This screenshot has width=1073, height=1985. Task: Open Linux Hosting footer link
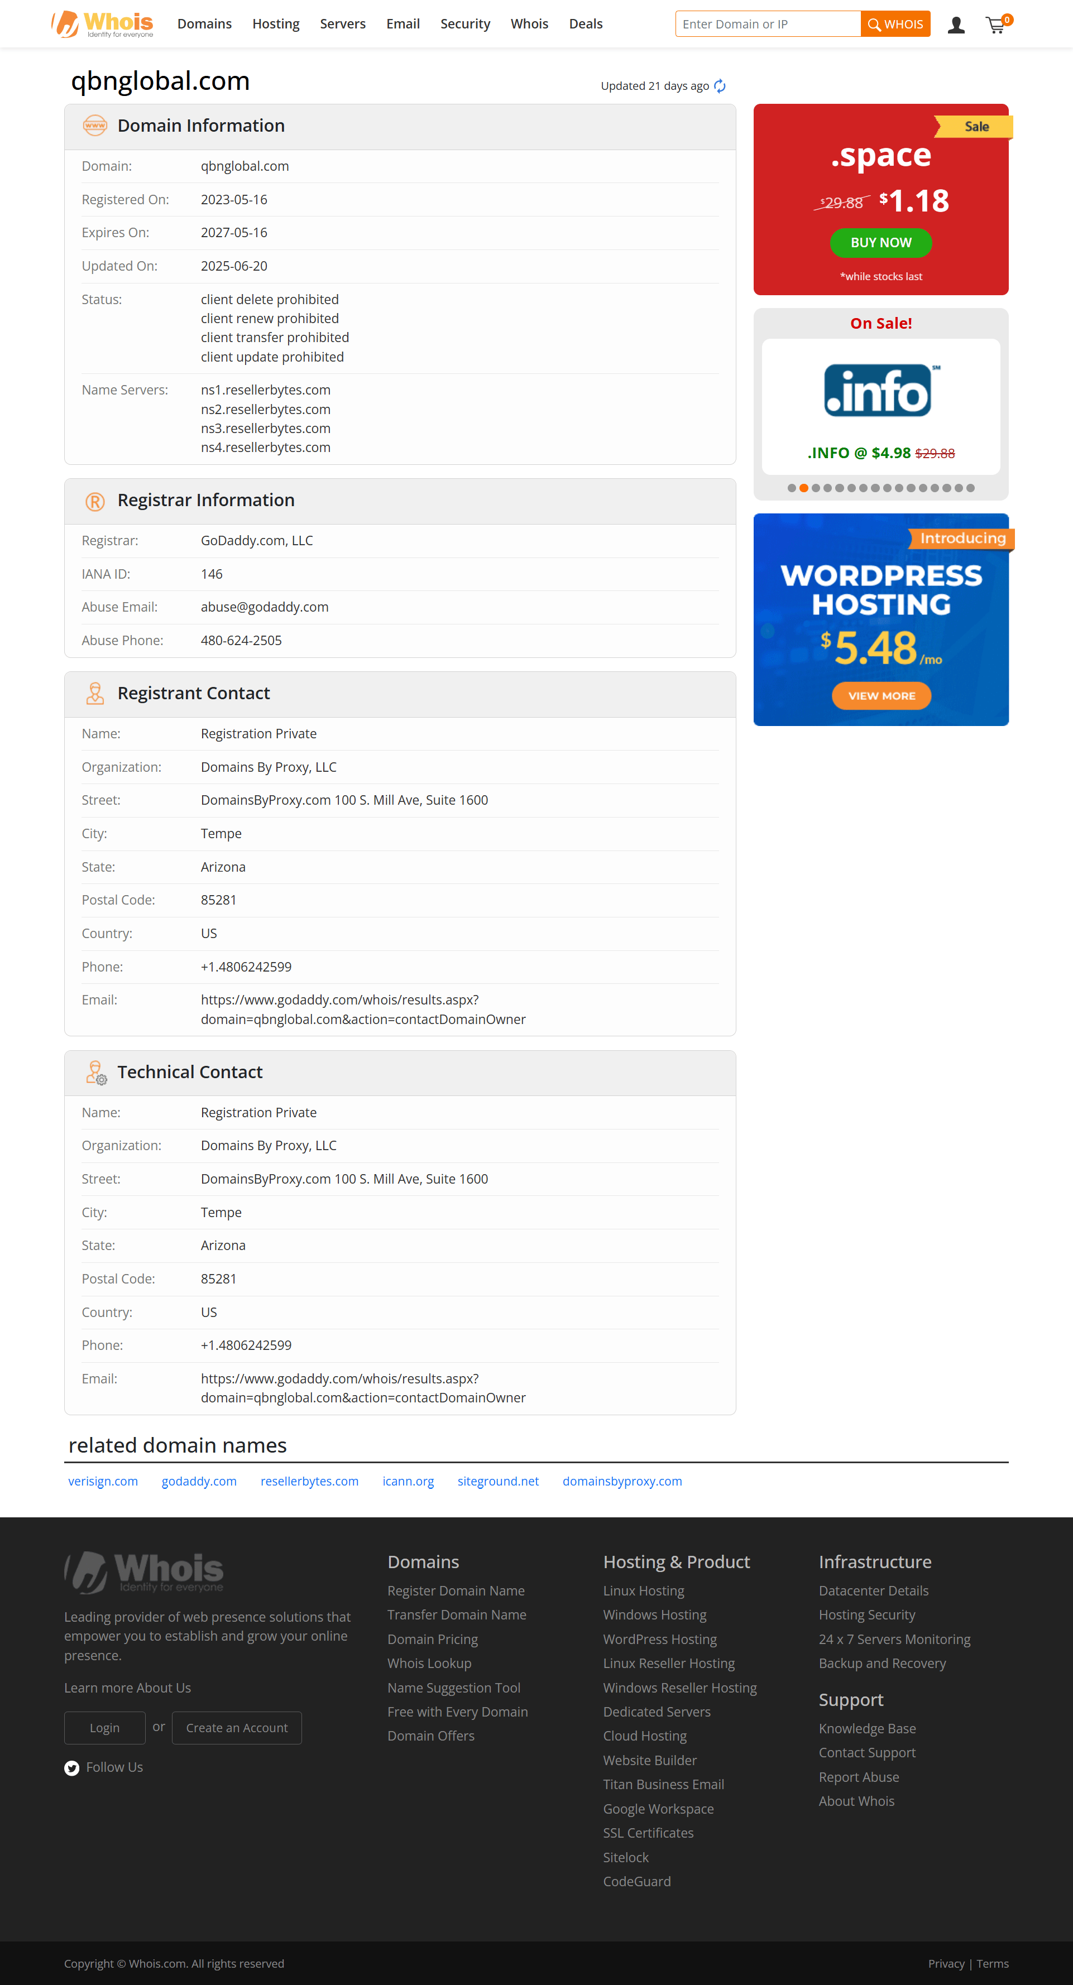coord(644,1590)
